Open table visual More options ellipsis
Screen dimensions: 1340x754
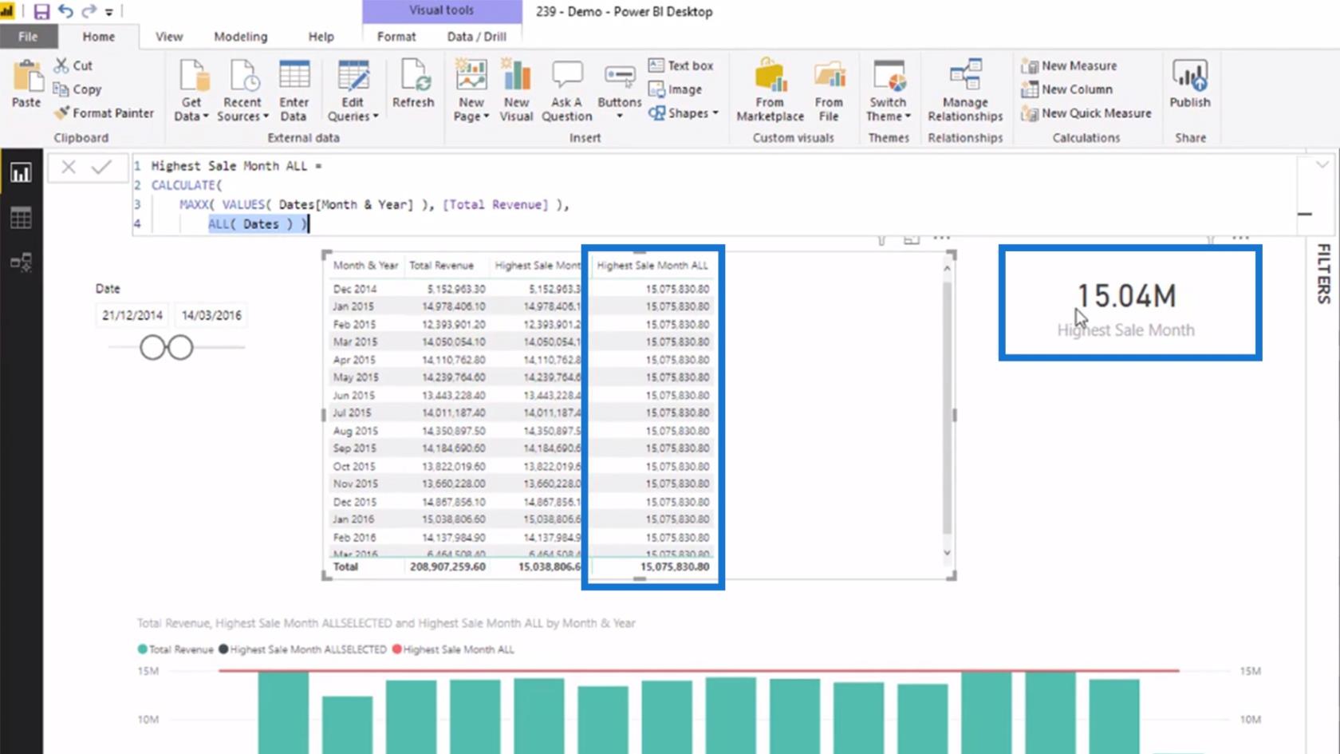[x=942, y=239]
